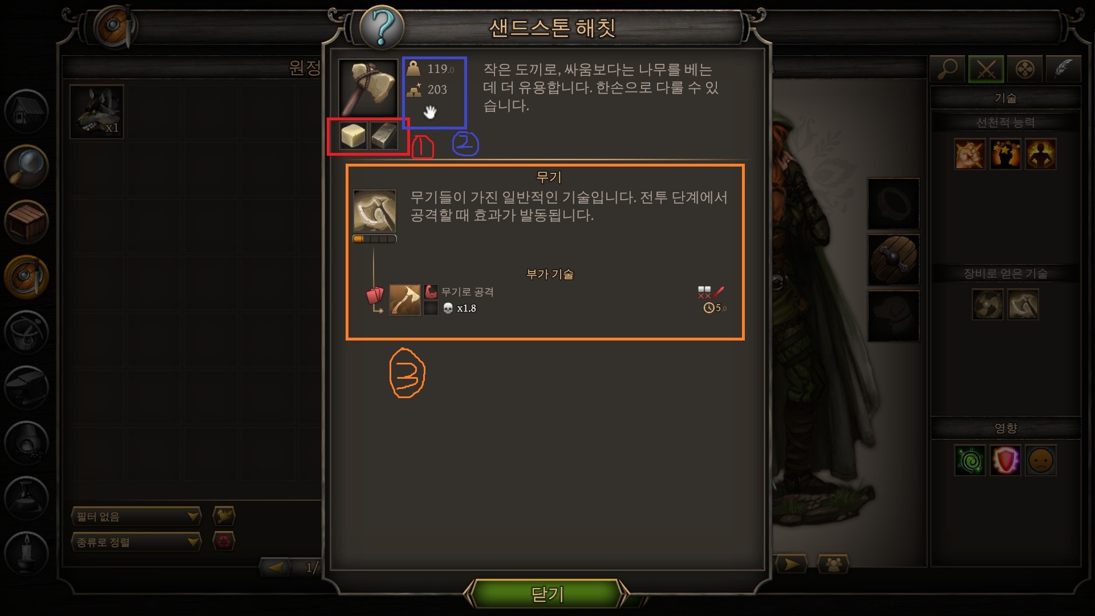Click the green 닫기 close button
This screenshot has width=1095, height=616.
(547, 594)
